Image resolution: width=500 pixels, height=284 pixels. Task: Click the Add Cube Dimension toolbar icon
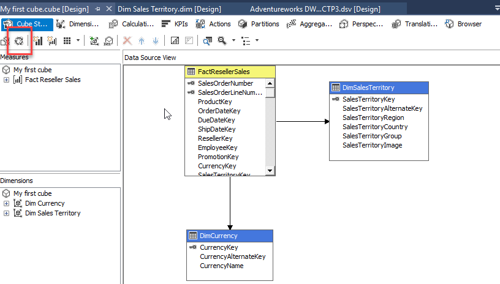tap(94, 41)
